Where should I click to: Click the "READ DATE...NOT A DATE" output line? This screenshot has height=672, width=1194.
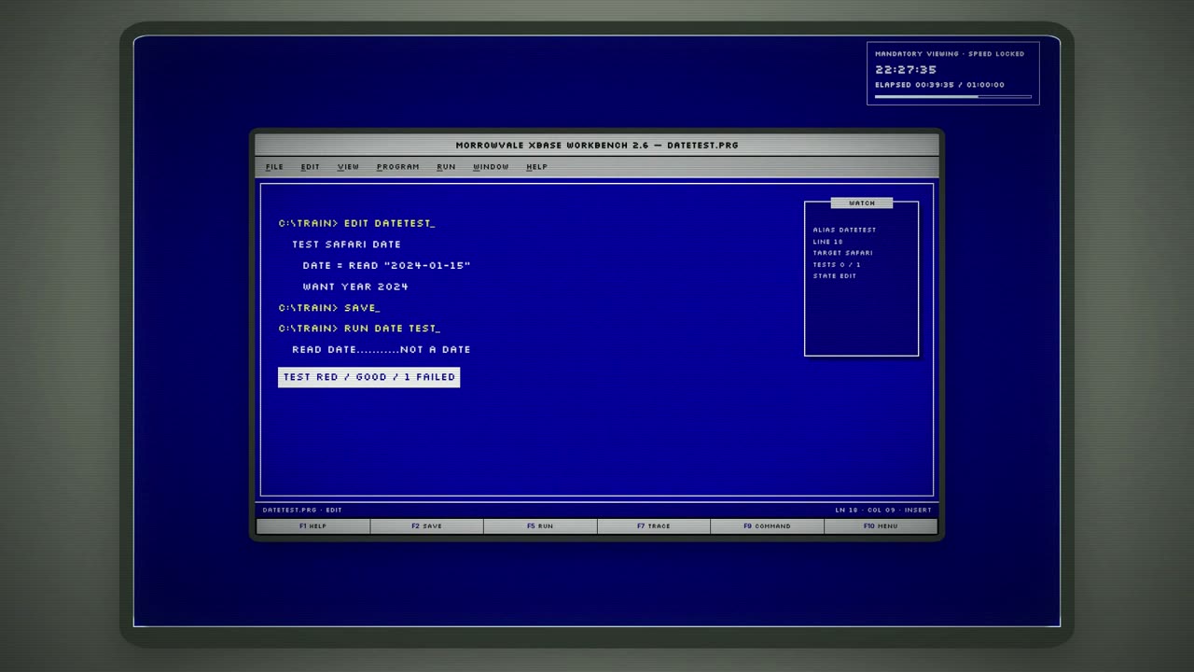382,350
